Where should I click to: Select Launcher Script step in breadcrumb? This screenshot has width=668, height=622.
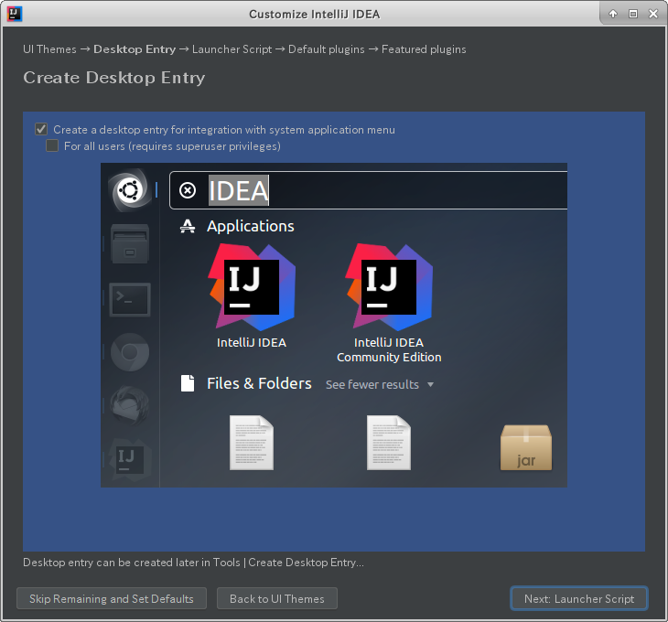pos(232,49)
